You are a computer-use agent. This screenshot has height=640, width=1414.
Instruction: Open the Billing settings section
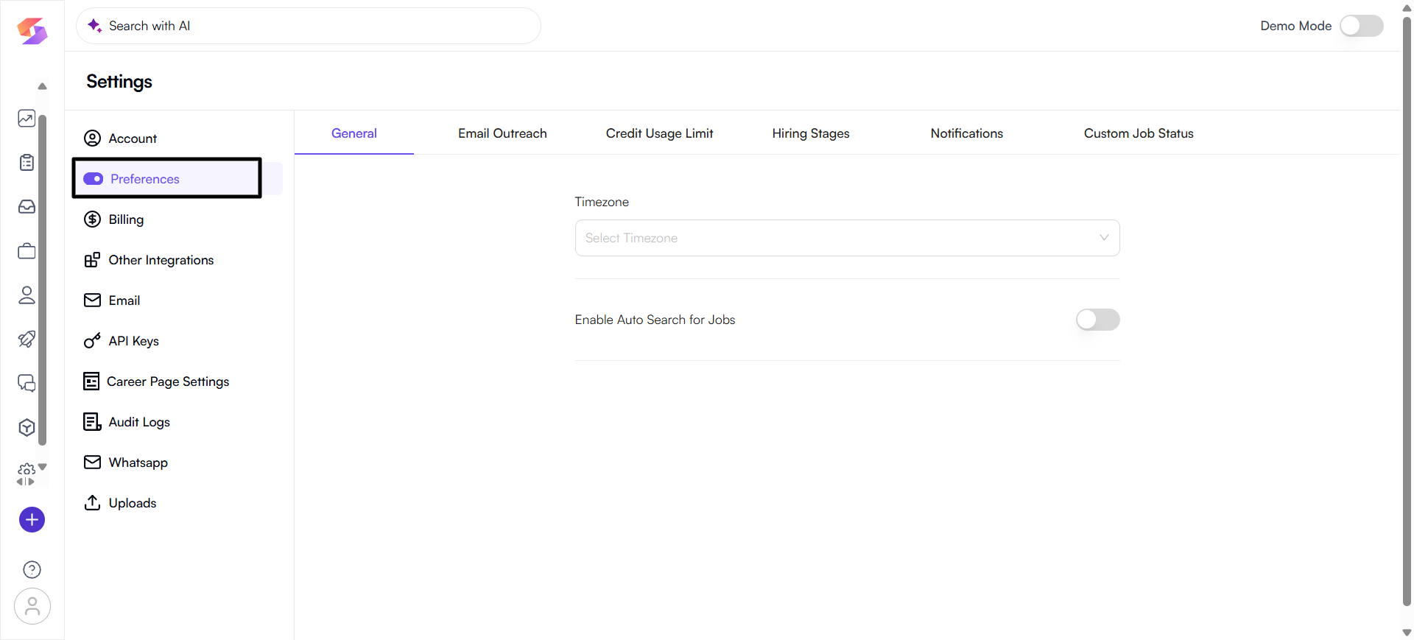126,219
